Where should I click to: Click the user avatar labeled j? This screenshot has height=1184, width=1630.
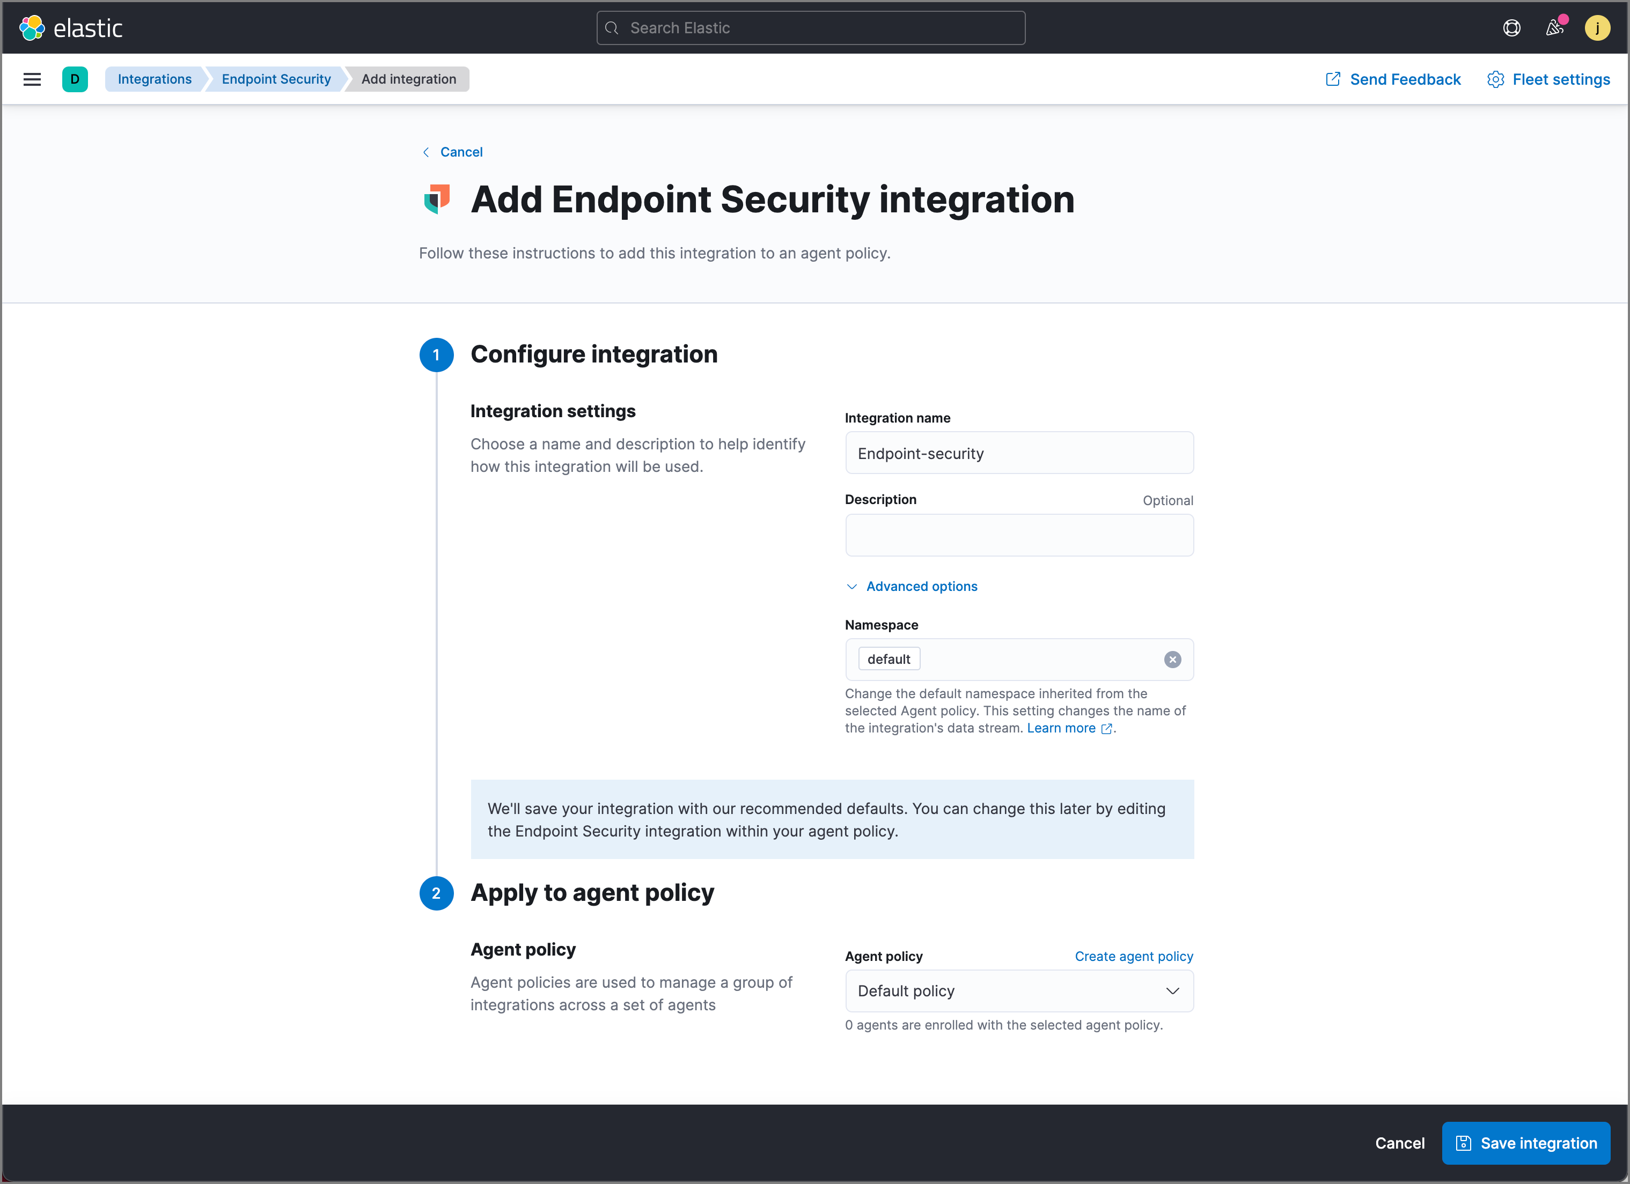pos(1598,27)
